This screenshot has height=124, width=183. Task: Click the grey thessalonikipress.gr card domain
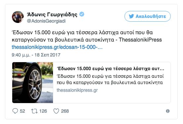click(77, 90)
